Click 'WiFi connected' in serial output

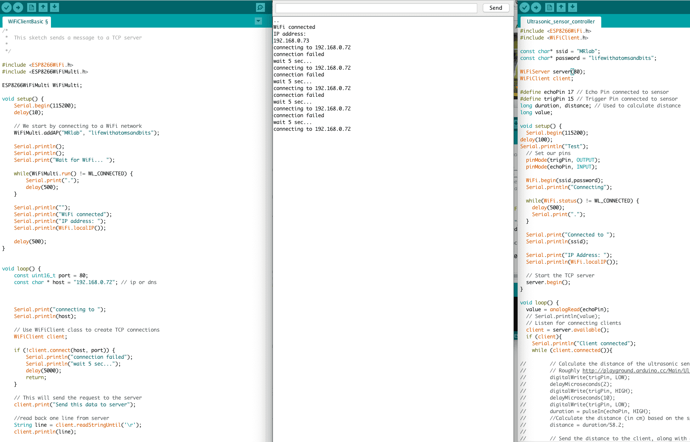(294, 27)
